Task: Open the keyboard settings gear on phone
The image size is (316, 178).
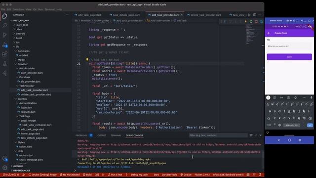Action: click(x=295, y=98)
